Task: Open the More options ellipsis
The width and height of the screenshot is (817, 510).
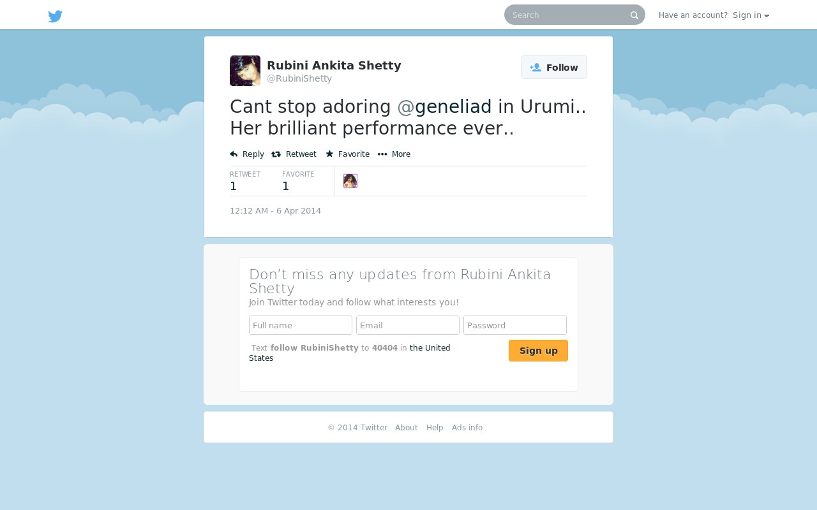Action: pyautogui.click(x=382, y=154)
